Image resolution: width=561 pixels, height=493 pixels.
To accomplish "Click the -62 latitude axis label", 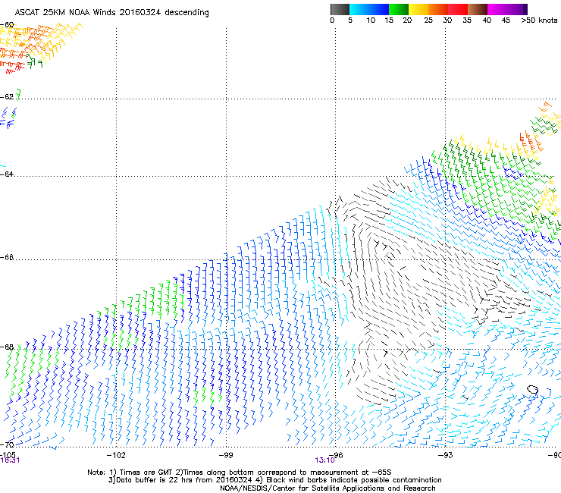I will pyautogui.click(x=7, y=96).
